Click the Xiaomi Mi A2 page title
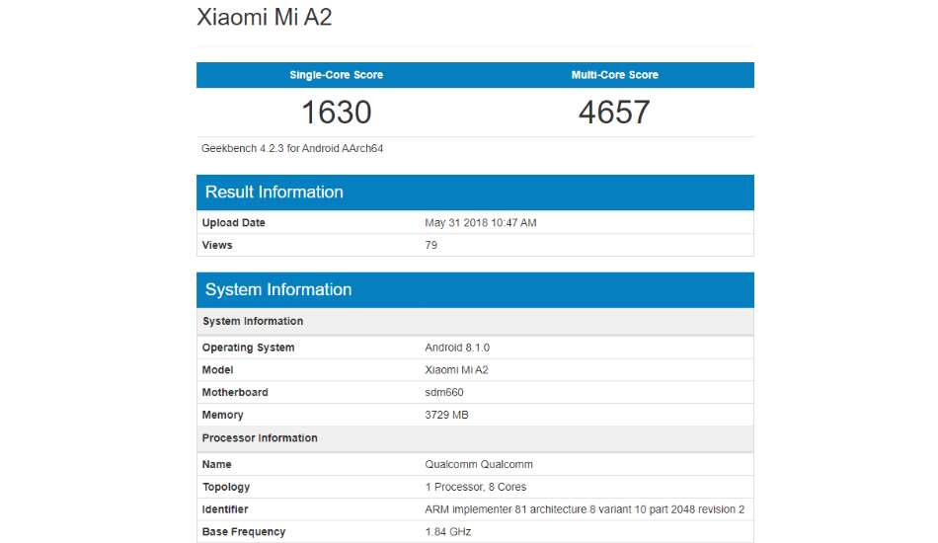The height and width of the screenshot is (543, 938). point(265,17)
